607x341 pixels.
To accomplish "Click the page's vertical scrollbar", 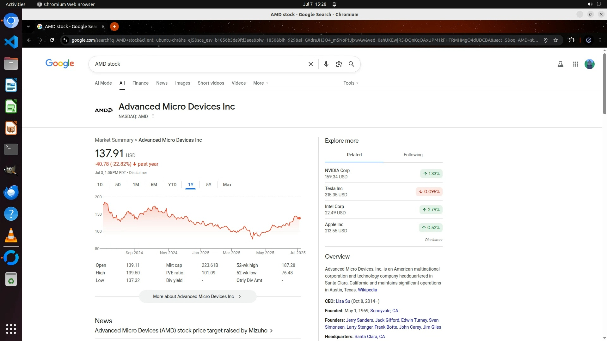I will [x=604, y=85].
